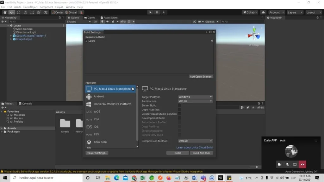Open the Shaded draw mode dropdown
The image size is (324, 182).
point(79,22)
